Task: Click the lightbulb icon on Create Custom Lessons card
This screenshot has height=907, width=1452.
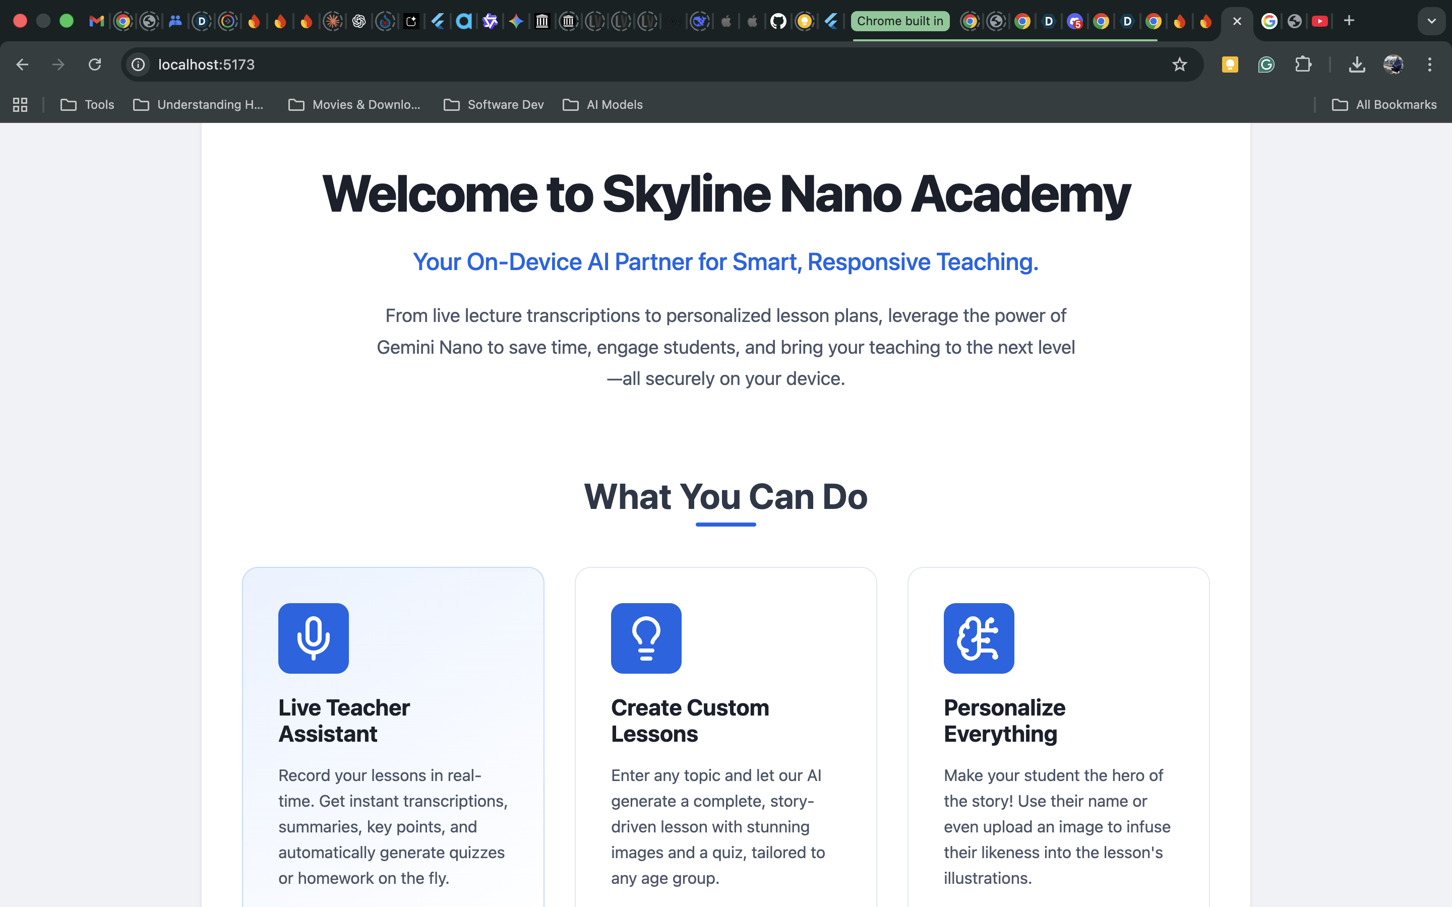Action: point(646,637)
